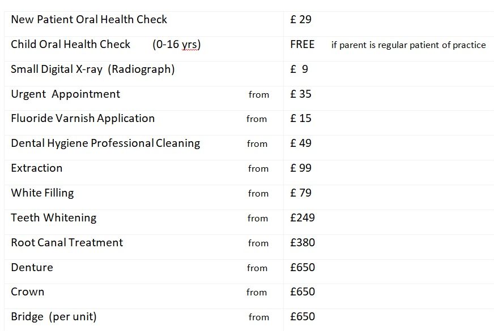Select the £ 29 price cell

pos(301,19)
